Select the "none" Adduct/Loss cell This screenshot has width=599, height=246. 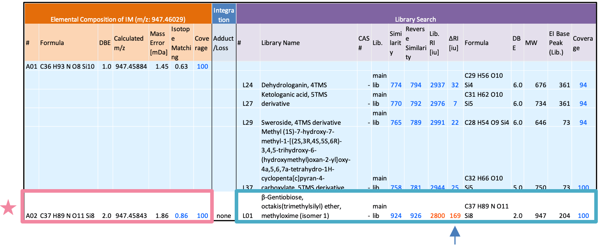224,216
